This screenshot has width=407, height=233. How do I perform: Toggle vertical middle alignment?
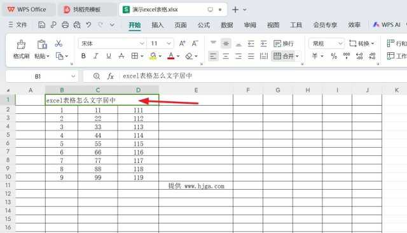(226, 43)
